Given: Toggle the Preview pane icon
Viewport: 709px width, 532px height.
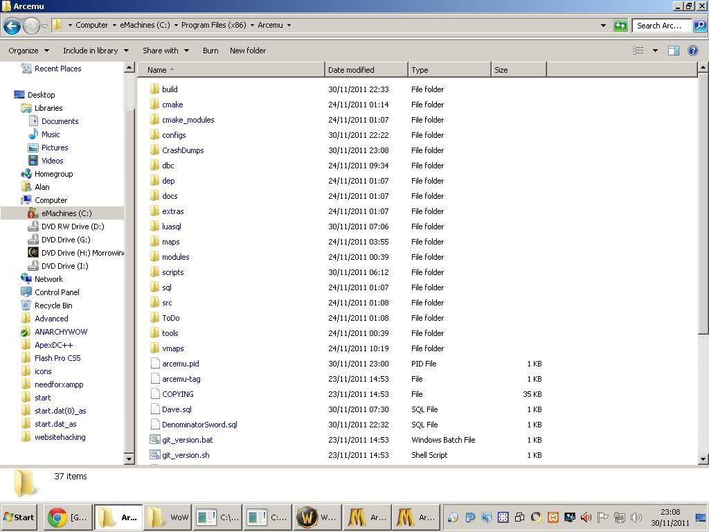Looking at the screenshot, I should click(673, 50).
